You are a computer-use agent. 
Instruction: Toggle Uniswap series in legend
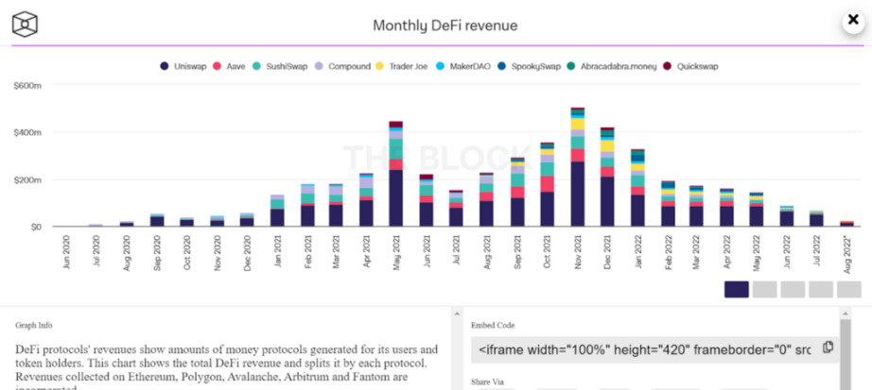[x=183, y=67]
